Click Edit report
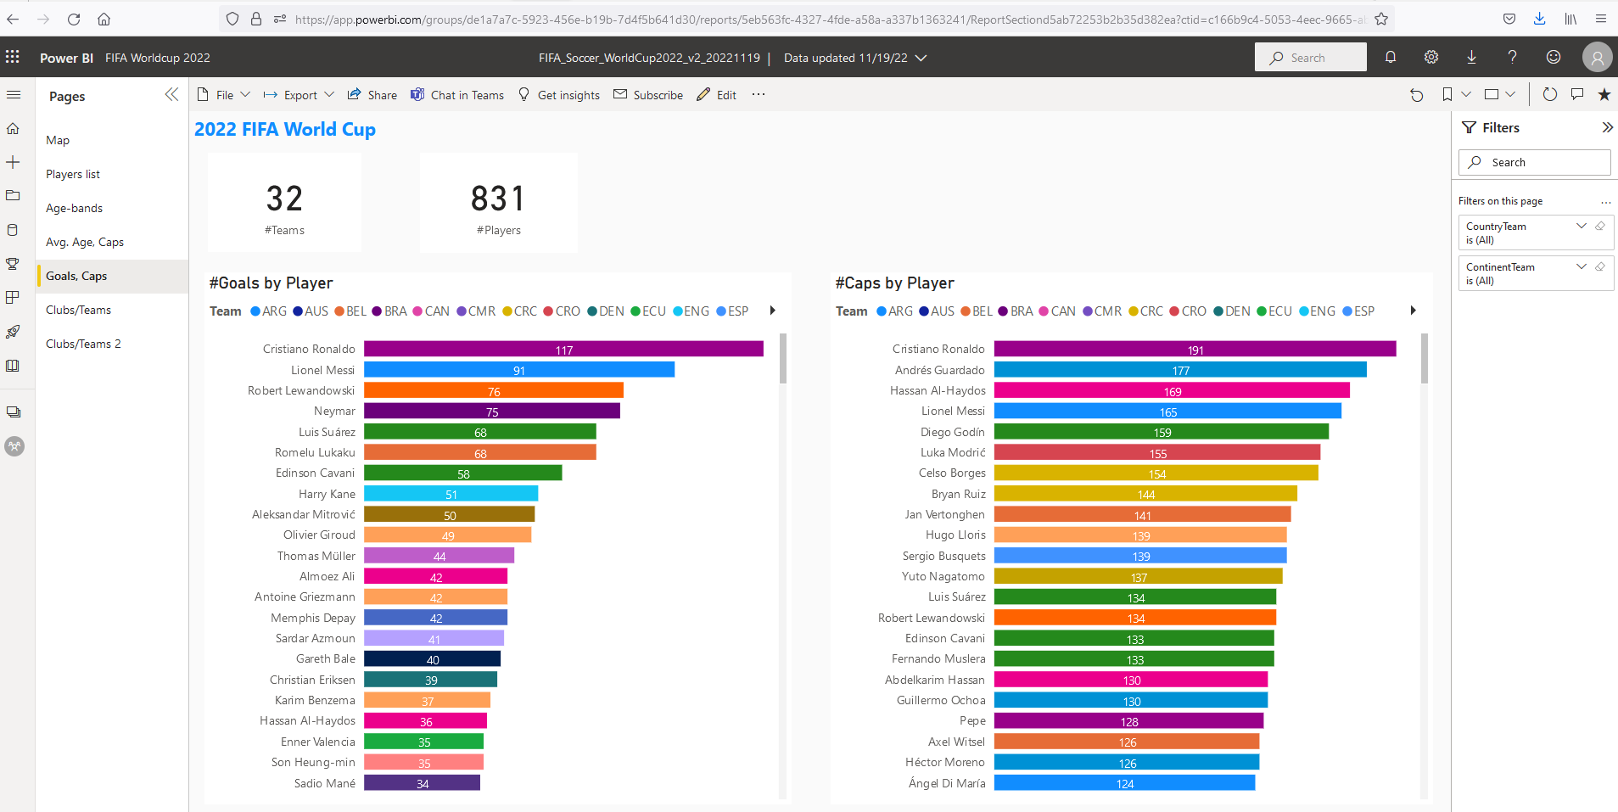The width and height of the screenshot is (1618, 812). (x=717, y=95)
